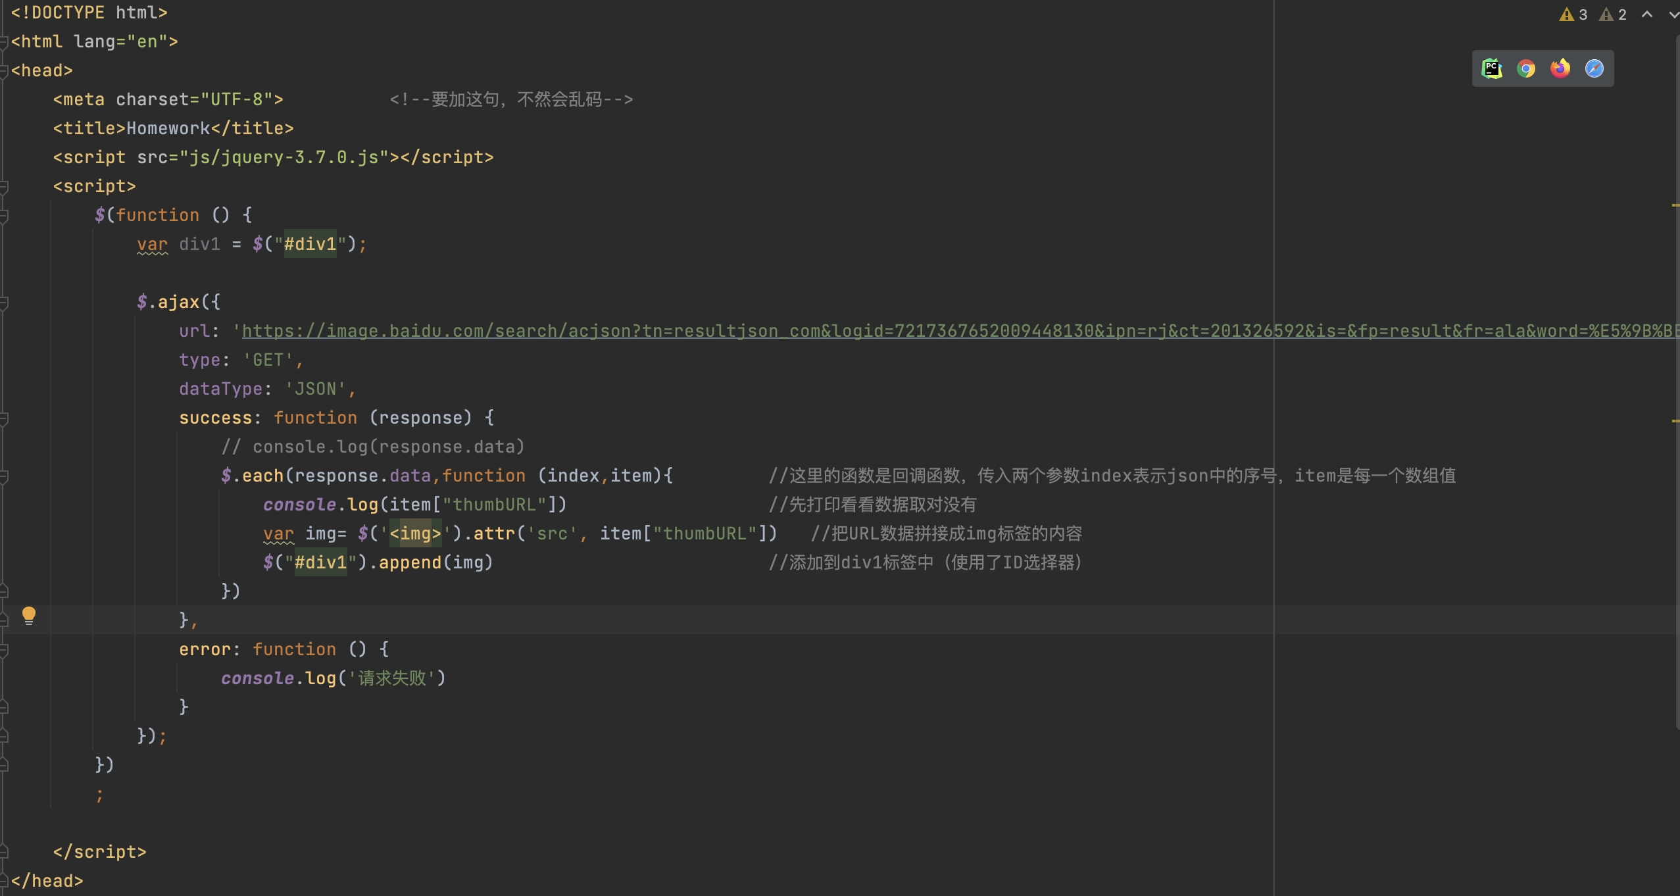1680x896 pixels.
Task: Click the '请求失败' string
Action: pyautogui.click(x=392, y=678)
